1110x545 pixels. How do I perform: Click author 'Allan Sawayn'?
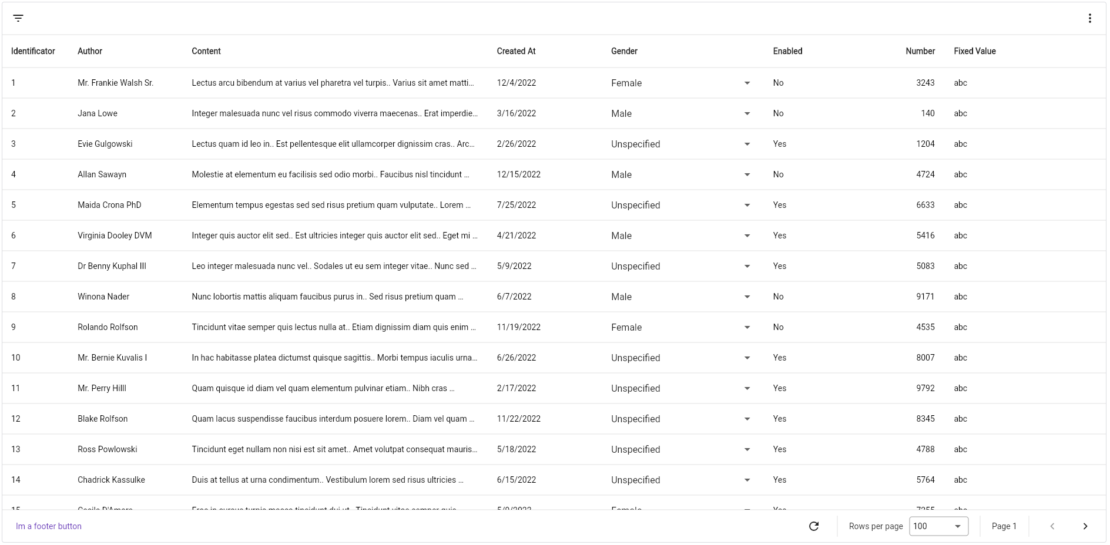[102, 174]
